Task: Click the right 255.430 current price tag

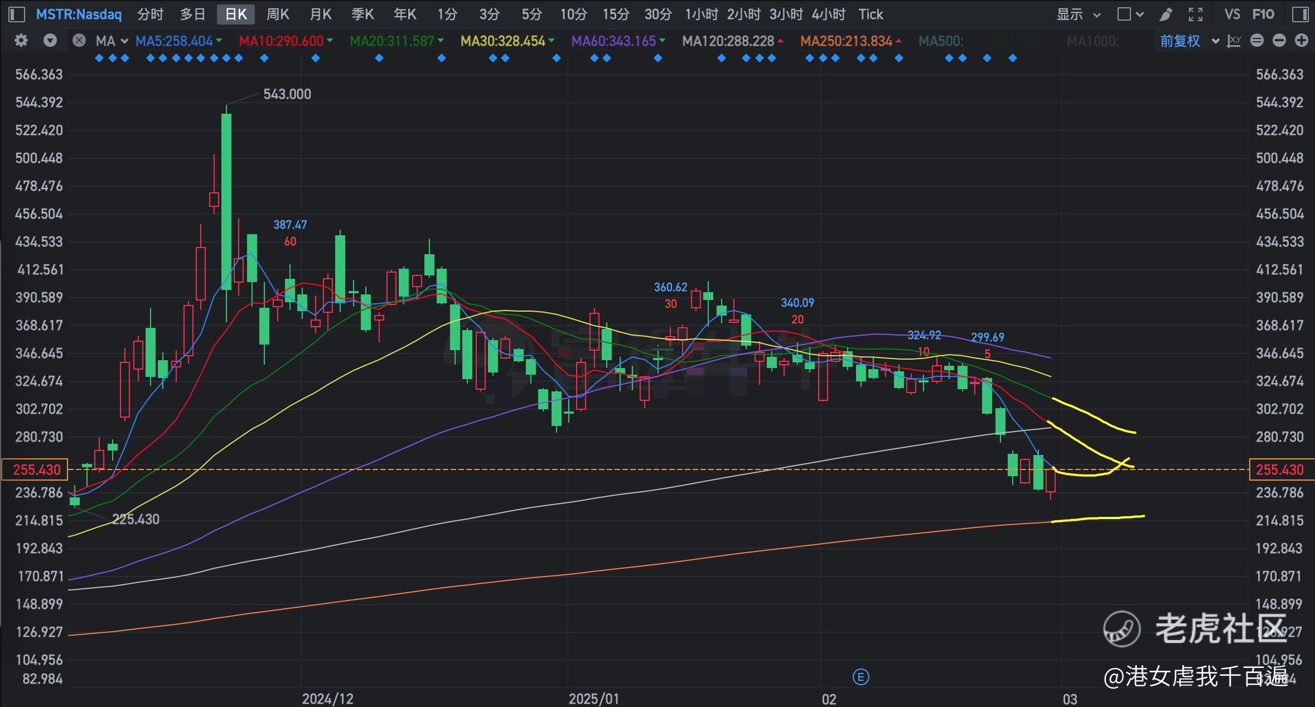Action: coord(1282,469)
